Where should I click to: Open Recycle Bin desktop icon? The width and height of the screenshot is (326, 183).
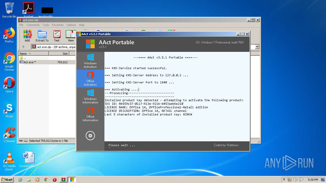point(9,10)
